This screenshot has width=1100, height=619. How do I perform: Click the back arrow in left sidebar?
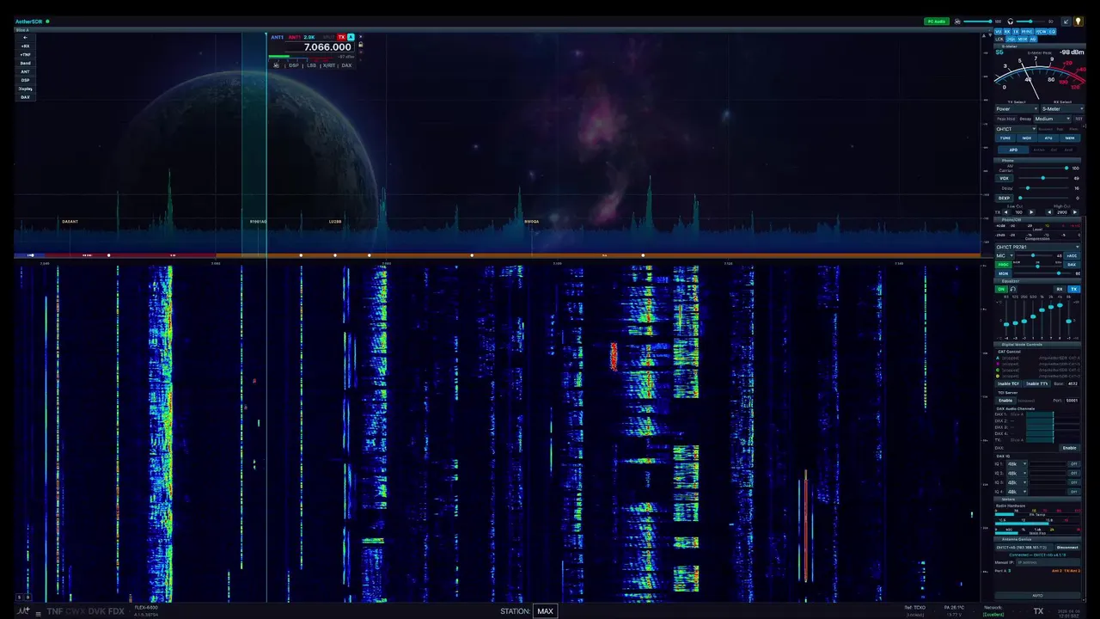click(x=25, y=37)
